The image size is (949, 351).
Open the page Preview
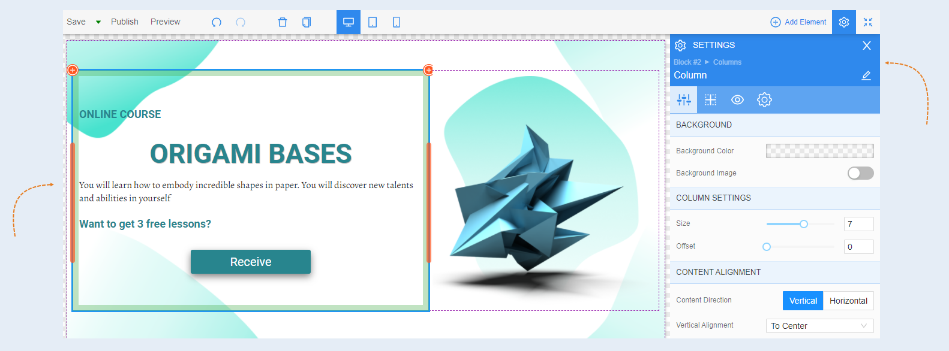(x=165, y=22)
